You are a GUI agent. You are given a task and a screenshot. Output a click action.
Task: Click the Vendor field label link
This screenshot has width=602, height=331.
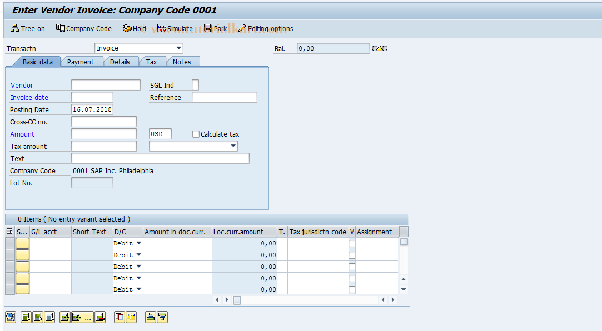coord(22,85)
